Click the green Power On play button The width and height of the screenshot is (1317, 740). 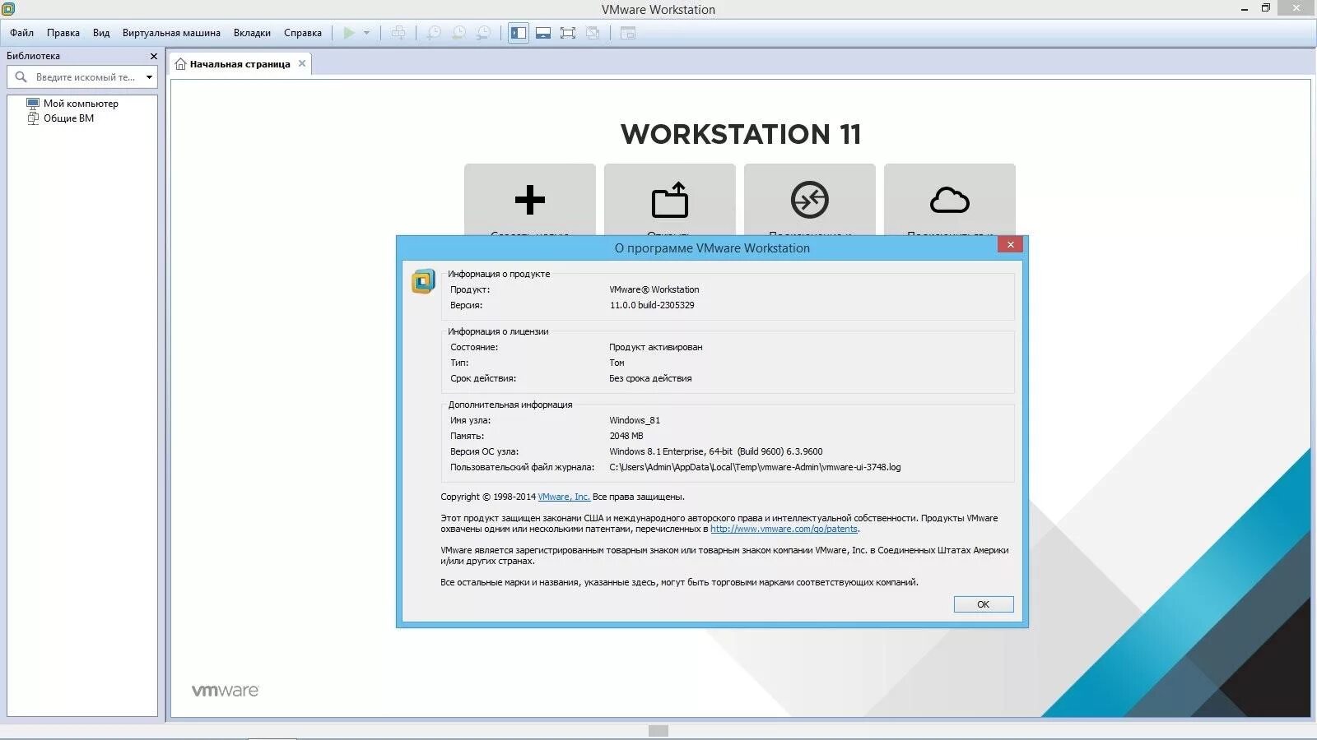(349, 33)
